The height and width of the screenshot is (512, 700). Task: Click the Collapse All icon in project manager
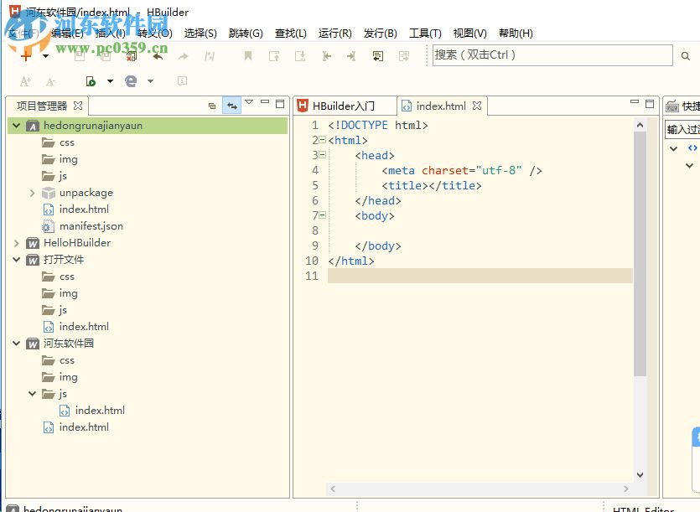tap(212, 106)
